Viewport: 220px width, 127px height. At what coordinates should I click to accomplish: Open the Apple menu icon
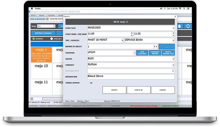click(32, 8)
